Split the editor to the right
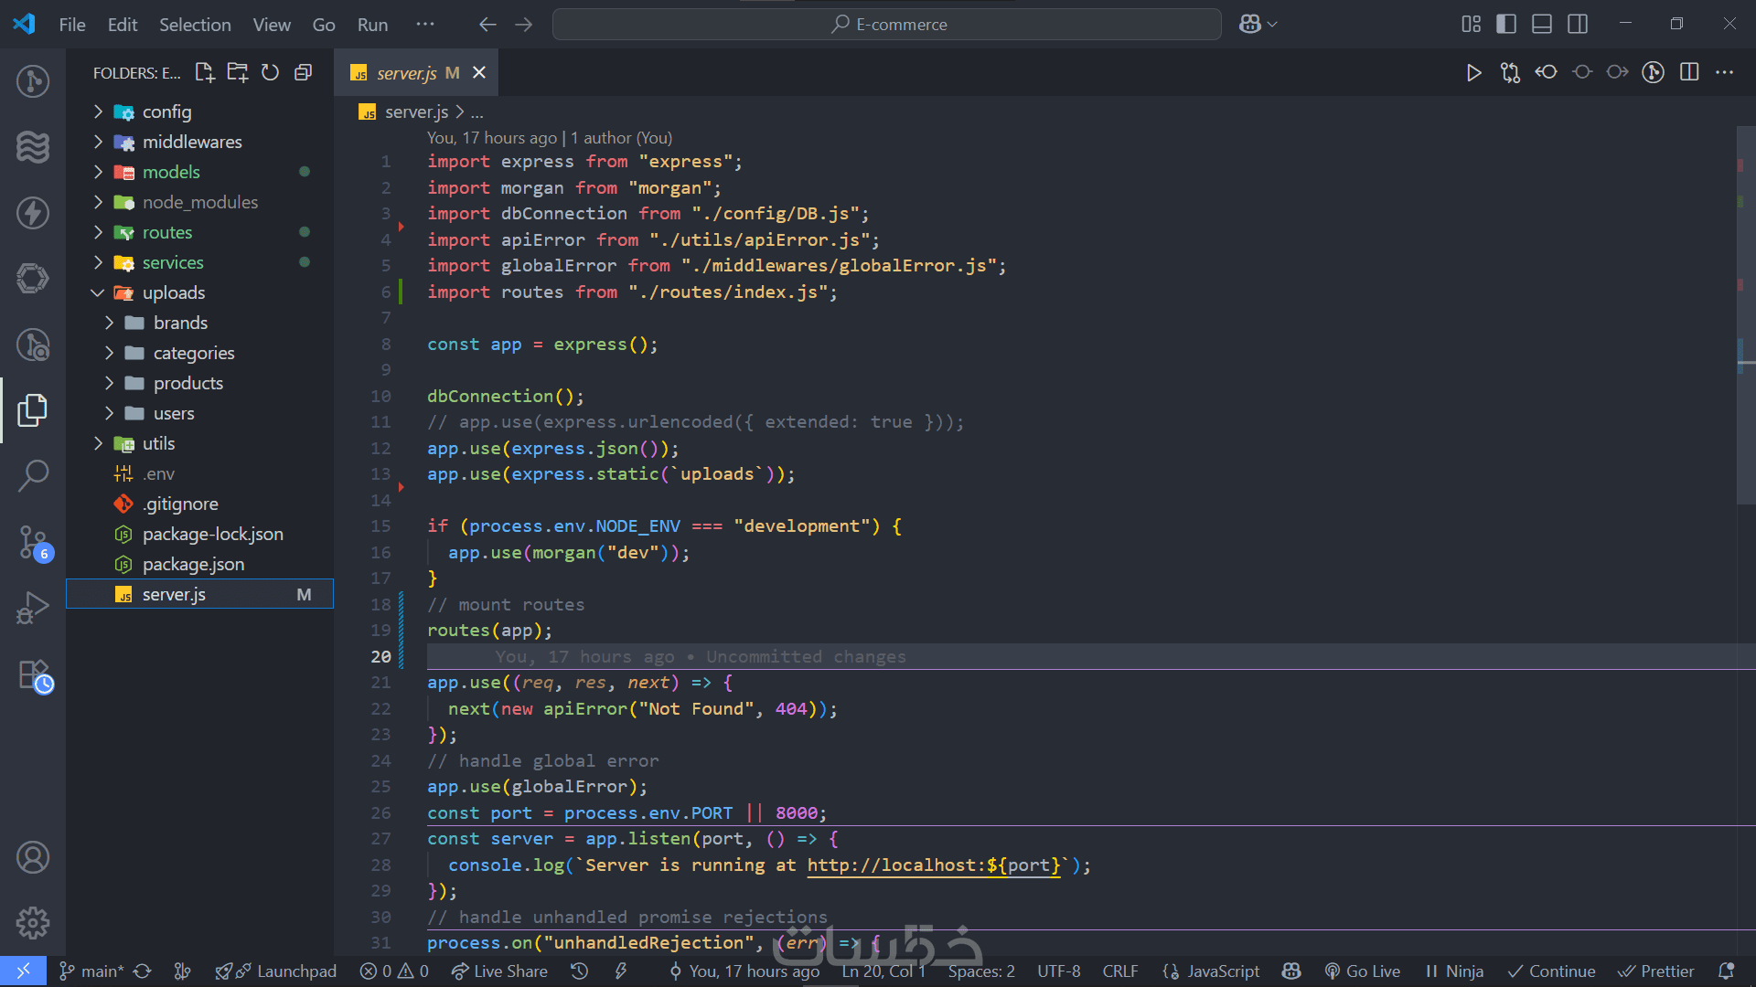This screenshot has width=1756, height=987. click(1689, 73)
